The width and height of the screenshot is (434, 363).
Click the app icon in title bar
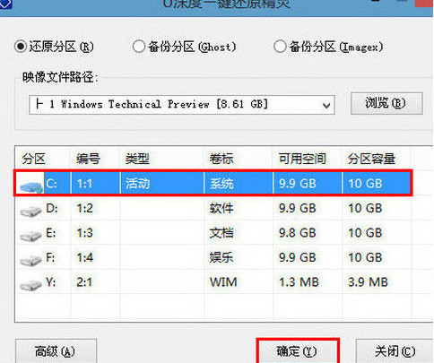pyautogui.click(x=5, y=4)
